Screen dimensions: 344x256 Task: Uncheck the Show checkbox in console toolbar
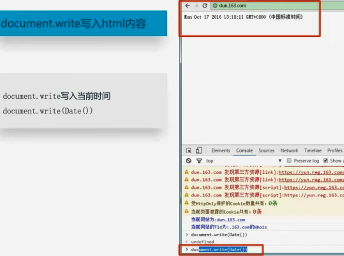click(x=325, y=161)
